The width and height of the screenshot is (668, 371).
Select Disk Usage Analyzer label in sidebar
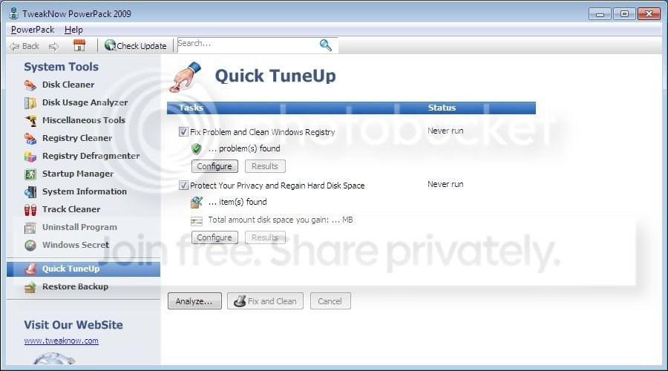pyautogui.click(x=85, y=102)
